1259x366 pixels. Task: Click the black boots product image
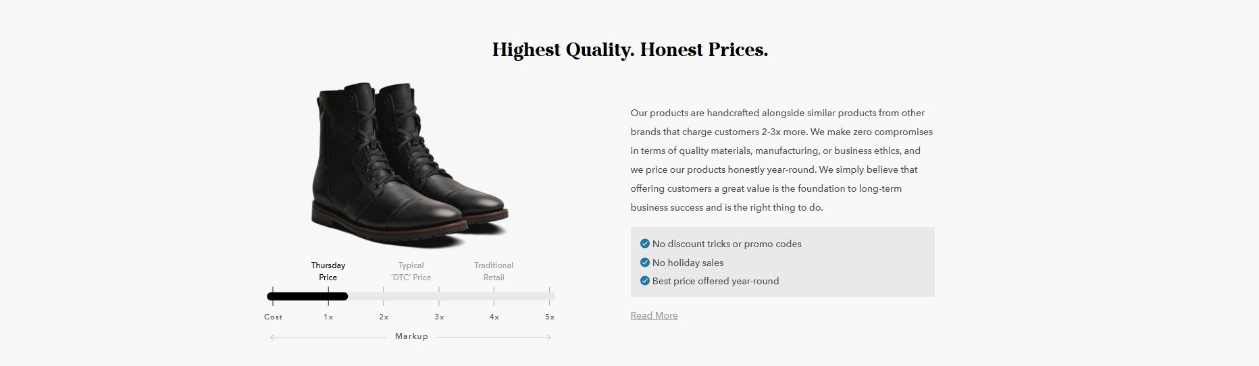[x=411, y=163]
